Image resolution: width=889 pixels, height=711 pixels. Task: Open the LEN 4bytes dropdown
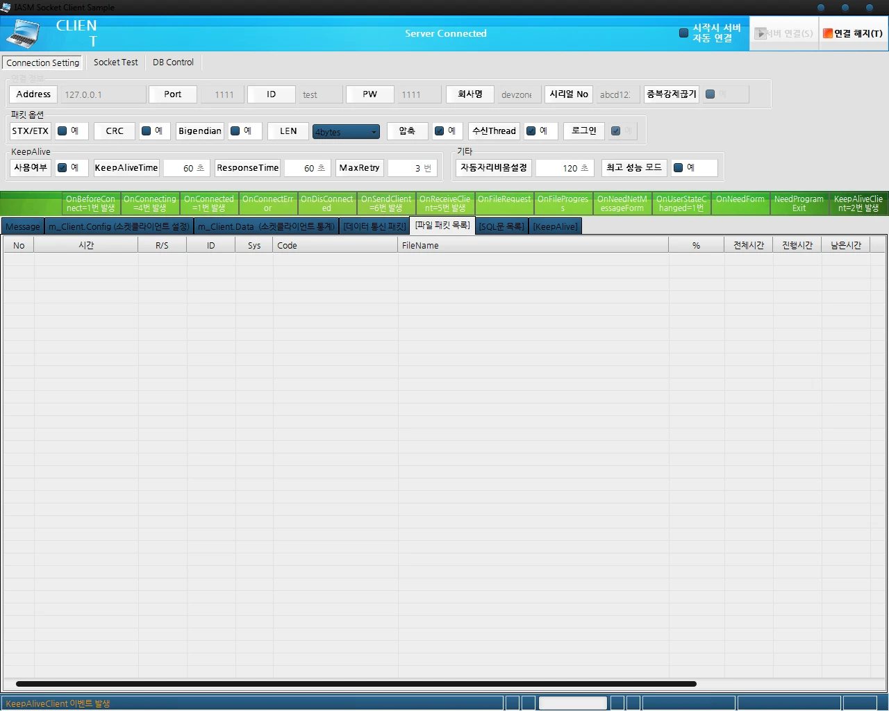click(x=346, y=131)
